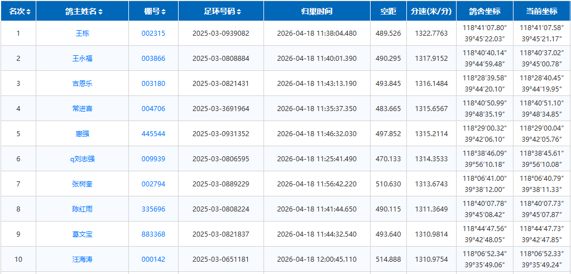571x274 pixels.
Task: Click loft number link 445544
Action: [x=153, y=134]
